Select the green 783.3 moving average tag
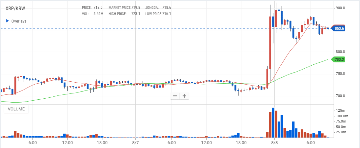 pyautogui.click(x=339, y=59)
